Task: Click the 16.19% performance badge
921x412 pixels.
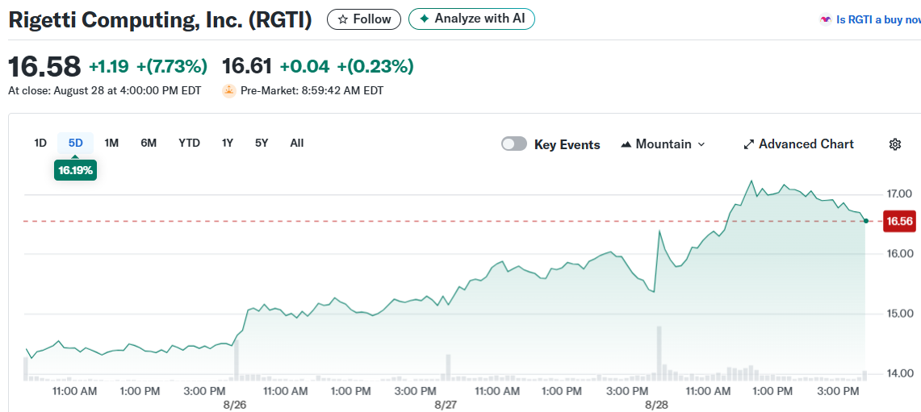Action: [x=75, y=171]
